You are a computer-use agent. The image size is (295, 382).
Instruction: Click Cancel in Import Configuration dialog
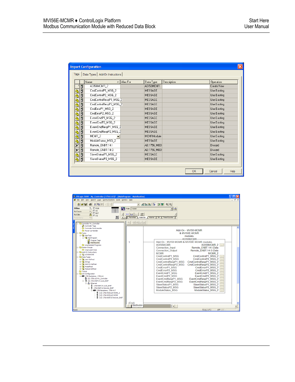[213, 171]
